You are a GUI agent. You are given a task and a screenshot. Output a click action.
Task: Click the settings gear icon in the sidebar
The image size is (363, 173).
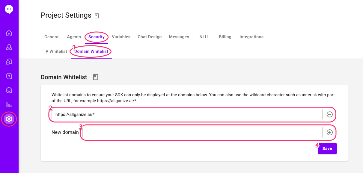[9, 119]
